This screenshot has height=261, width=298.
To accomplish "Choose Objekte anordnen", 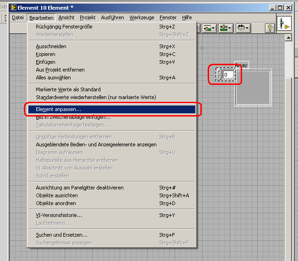I will click(112, 203).
